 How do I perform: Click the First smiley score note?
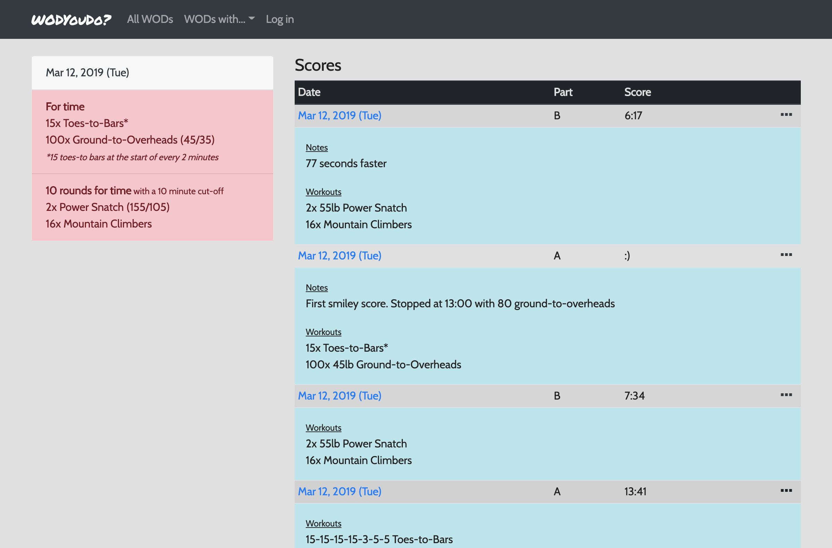click(460, 303)
